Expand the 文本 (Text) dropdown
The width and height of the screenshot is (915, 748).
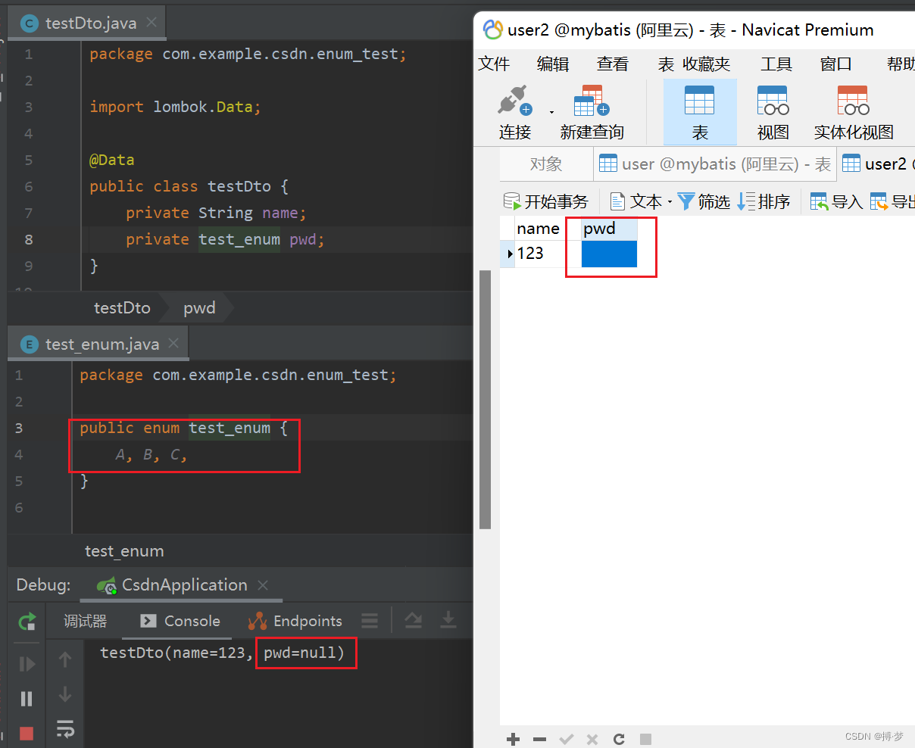[670, 201]
